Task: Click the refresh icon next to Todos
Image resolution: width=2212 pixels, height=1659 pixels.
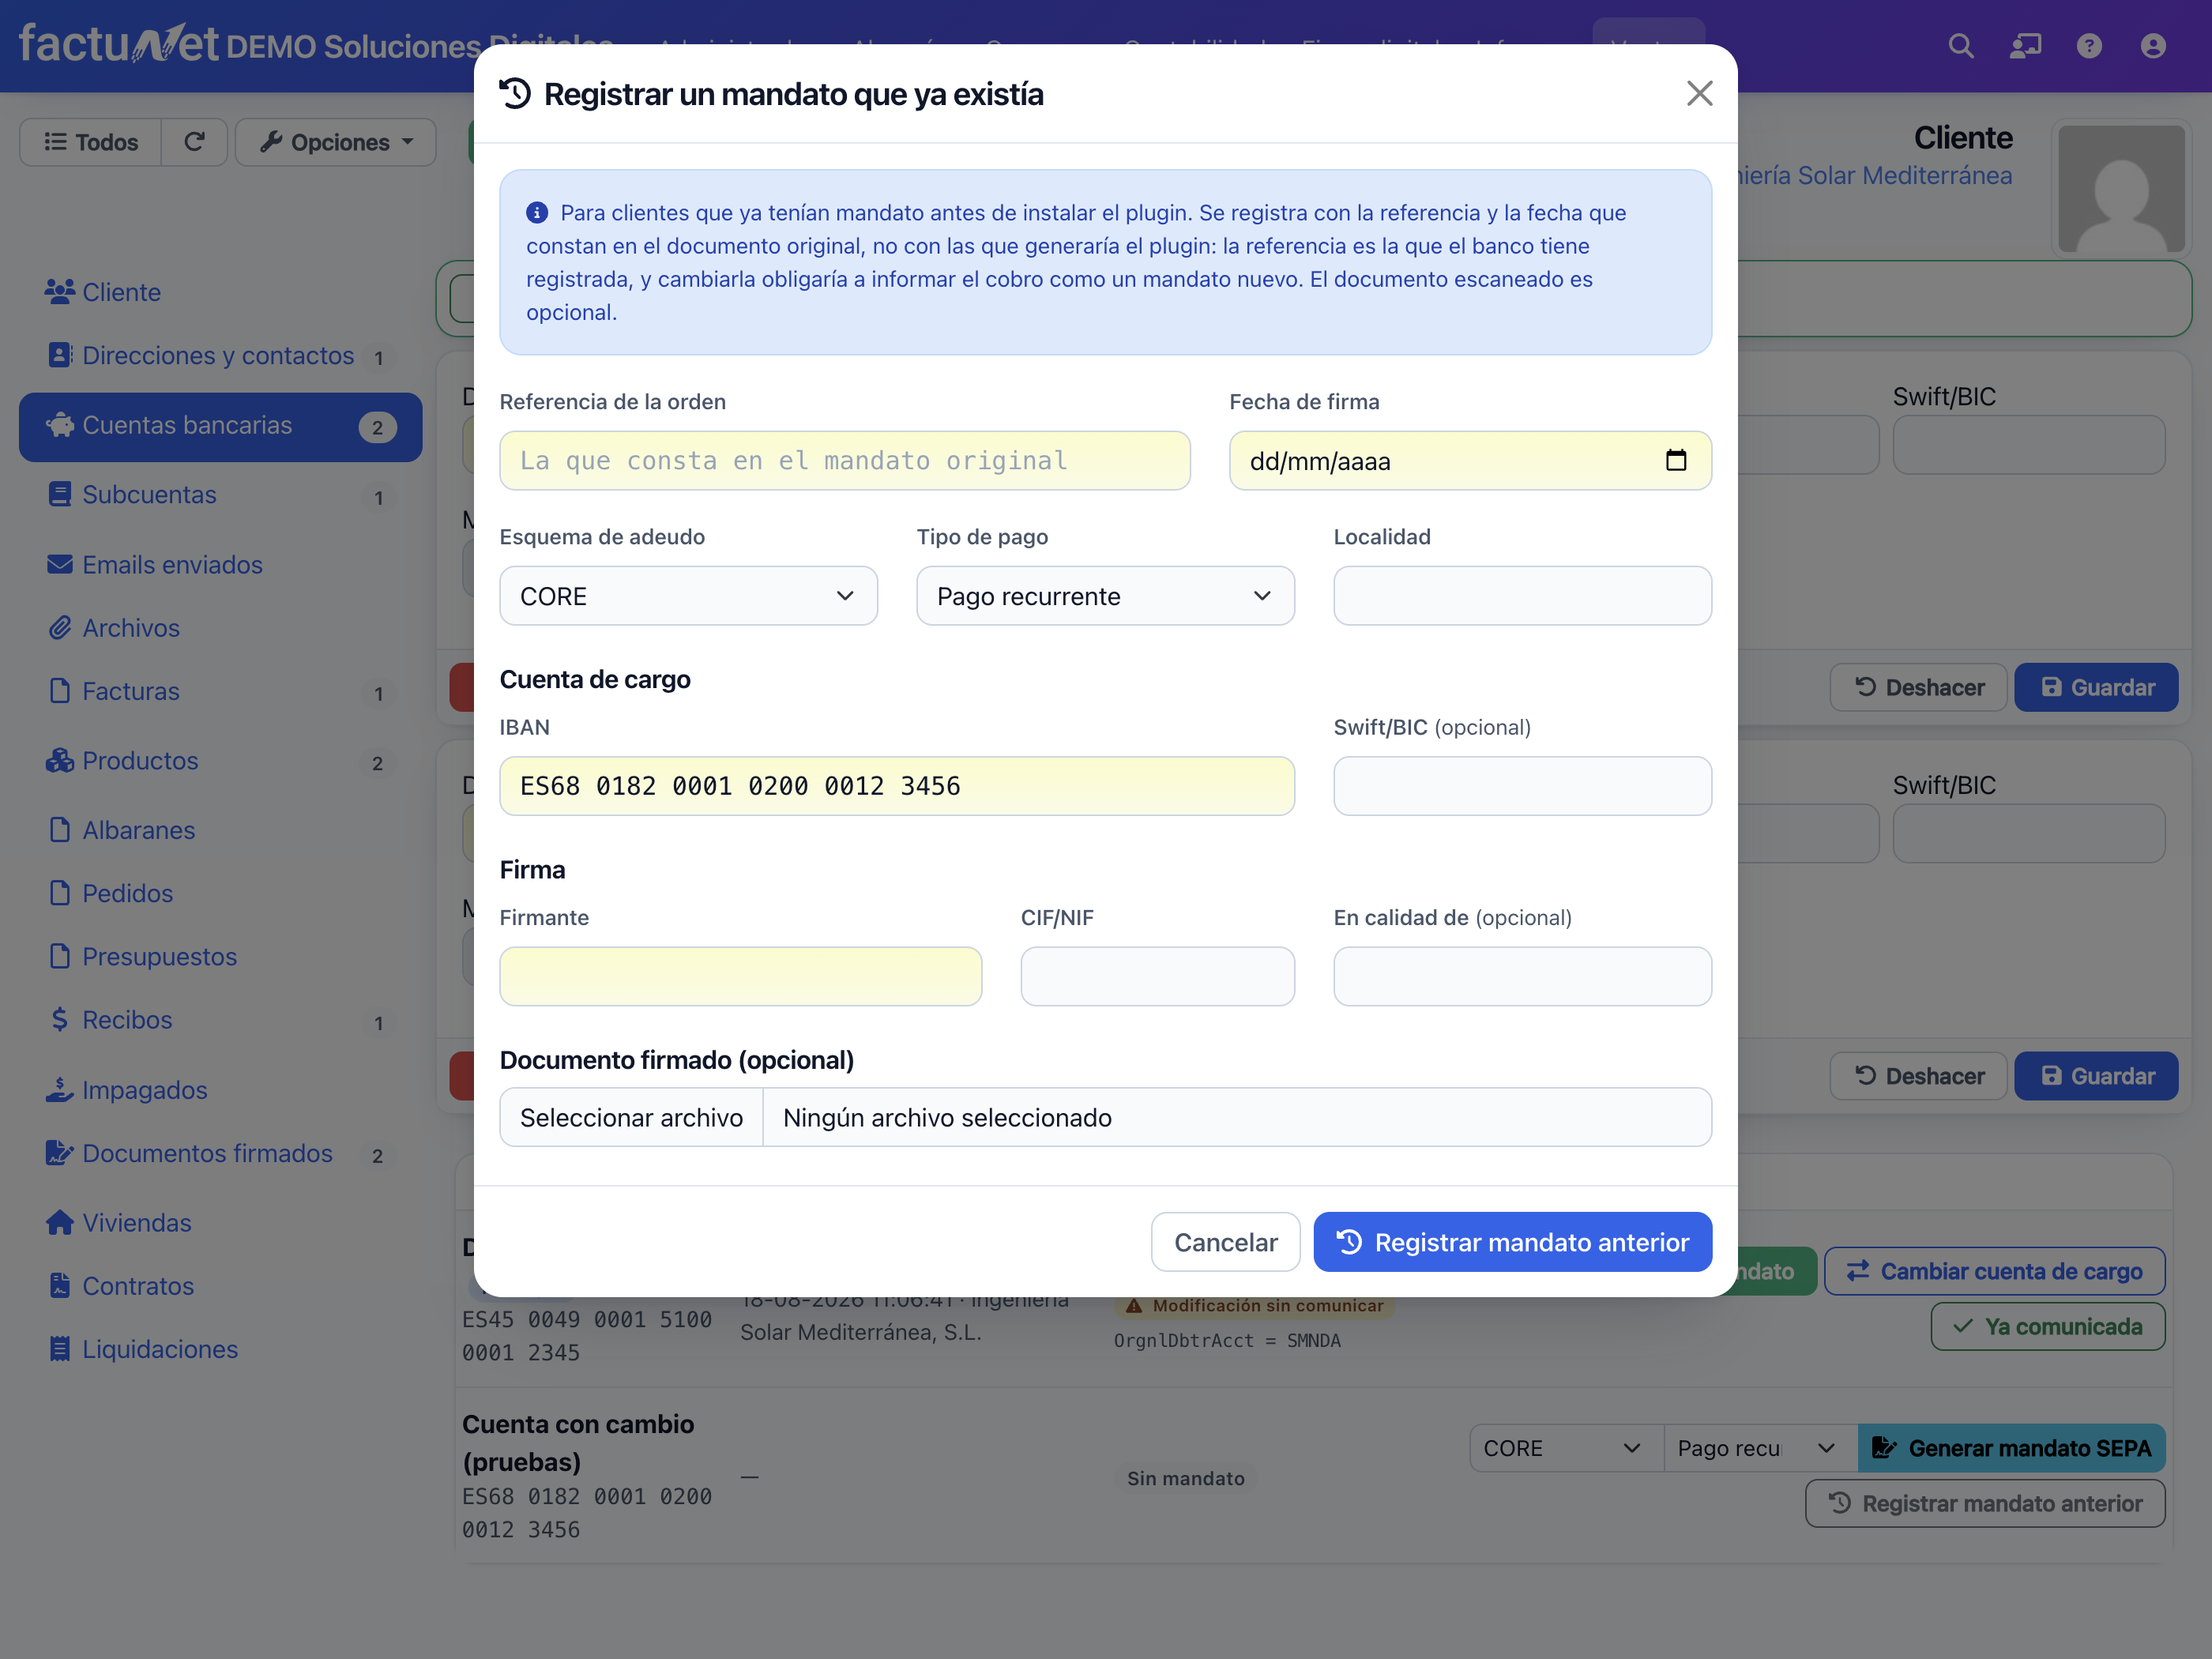Action: (194, 142)
